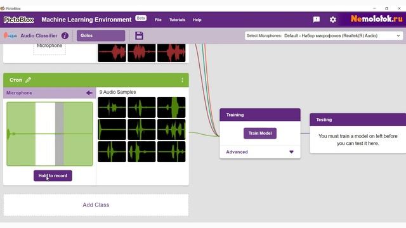The image size is (406, 228).
Task: Select first green sample in middle row
Action: pos(112,129)
